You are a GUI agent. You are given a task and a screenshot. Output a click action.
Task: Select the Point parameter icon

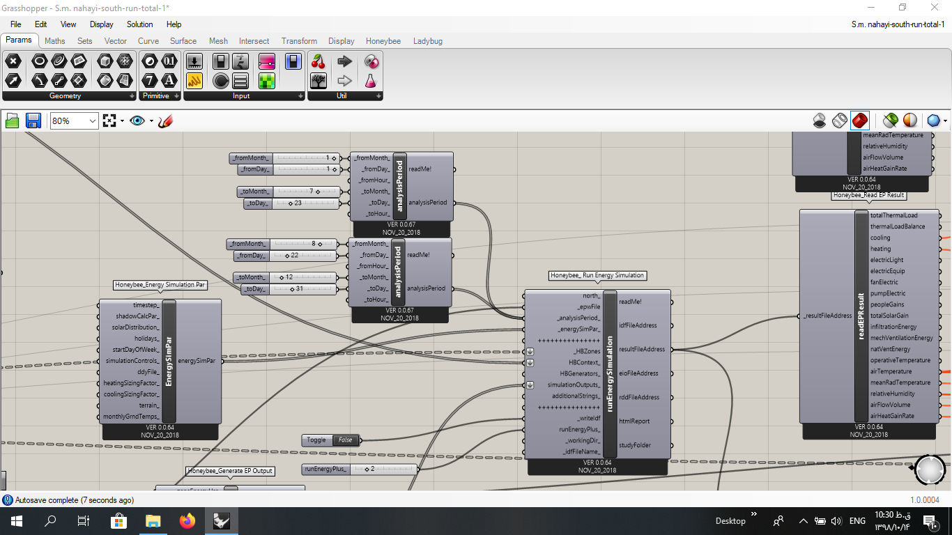point(13,61)
